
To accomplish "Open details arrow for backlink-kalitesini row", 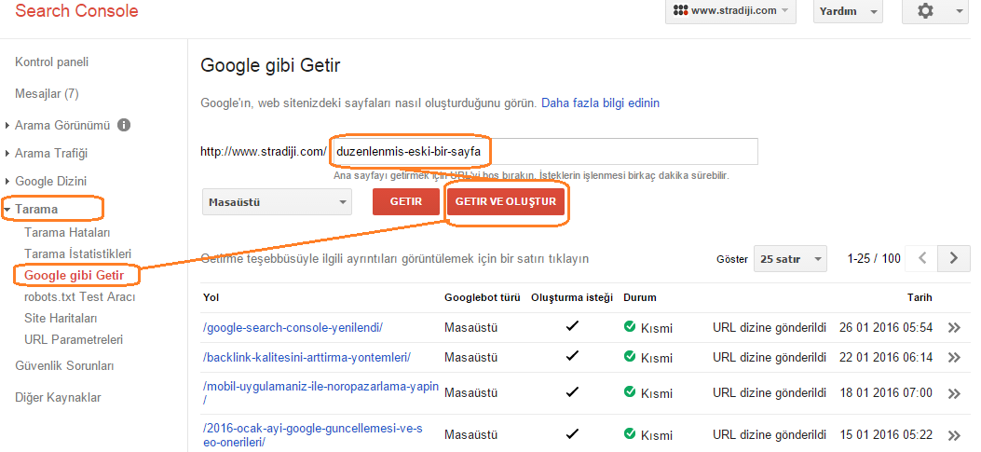I will click(x=953, y=358).
